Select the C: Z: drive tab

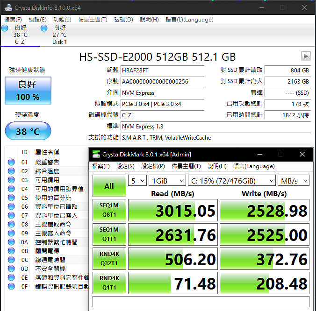[21, 35]
